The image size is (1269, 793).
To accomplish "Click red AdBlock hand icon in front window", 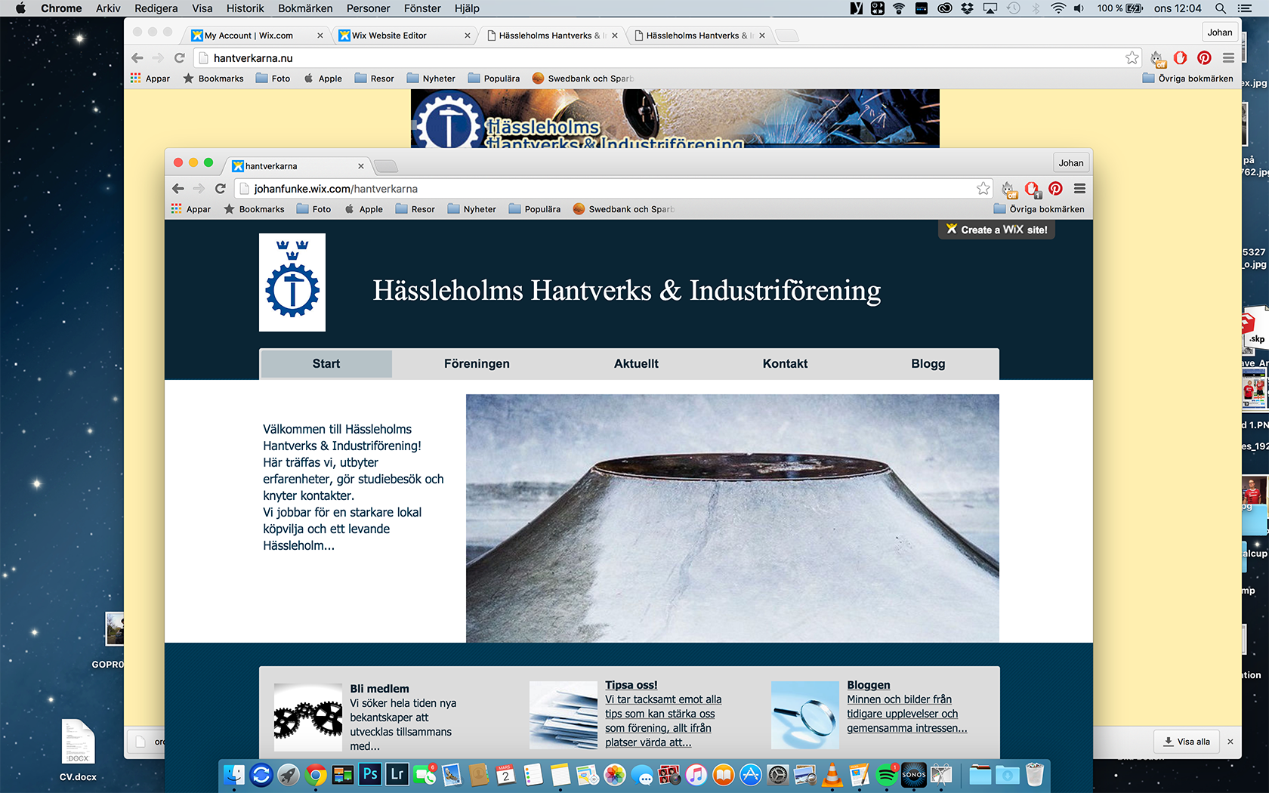I will coord(1032,189).
